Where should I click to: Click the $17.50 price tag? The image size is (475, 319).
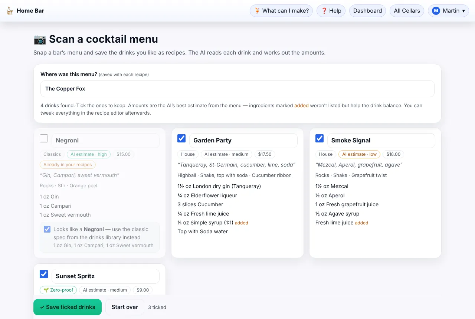click(x=265, y=154)
